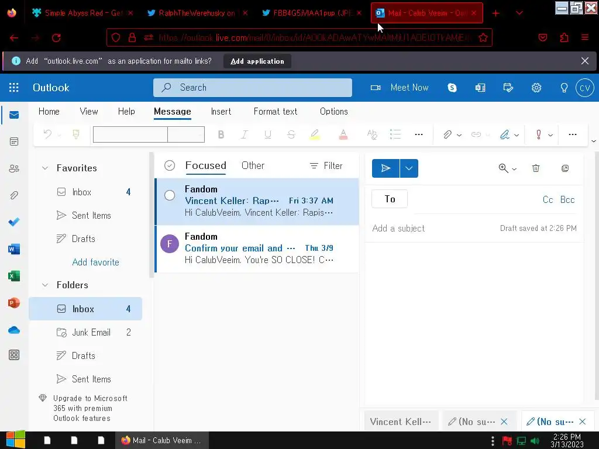
Task: Open the zoom dropdown in compose pane
Action: click(x=514, y=169)
